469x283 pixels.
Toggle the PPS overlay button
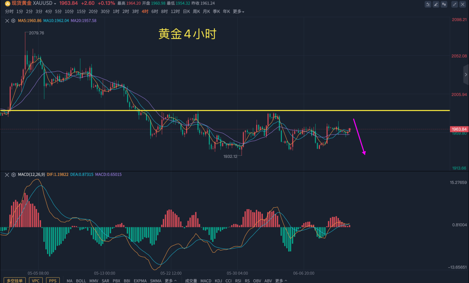53,280
